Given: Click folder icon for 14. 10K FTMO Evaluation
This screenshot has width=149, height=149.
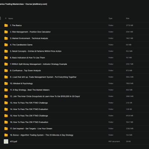Looking at the screenshot, I should [x=6, y=109].
